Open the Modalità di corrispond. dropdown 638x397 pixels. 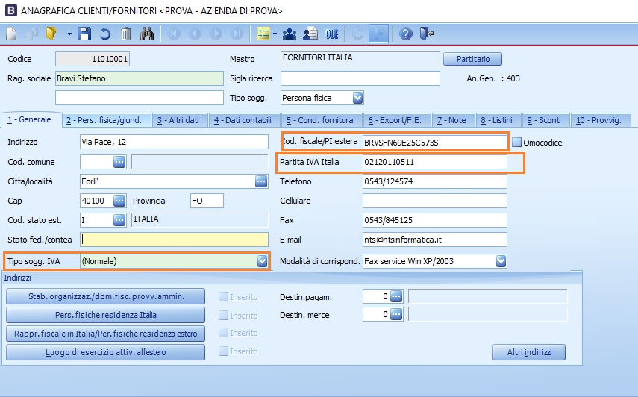pyautogui.click(x=501, y=261)
